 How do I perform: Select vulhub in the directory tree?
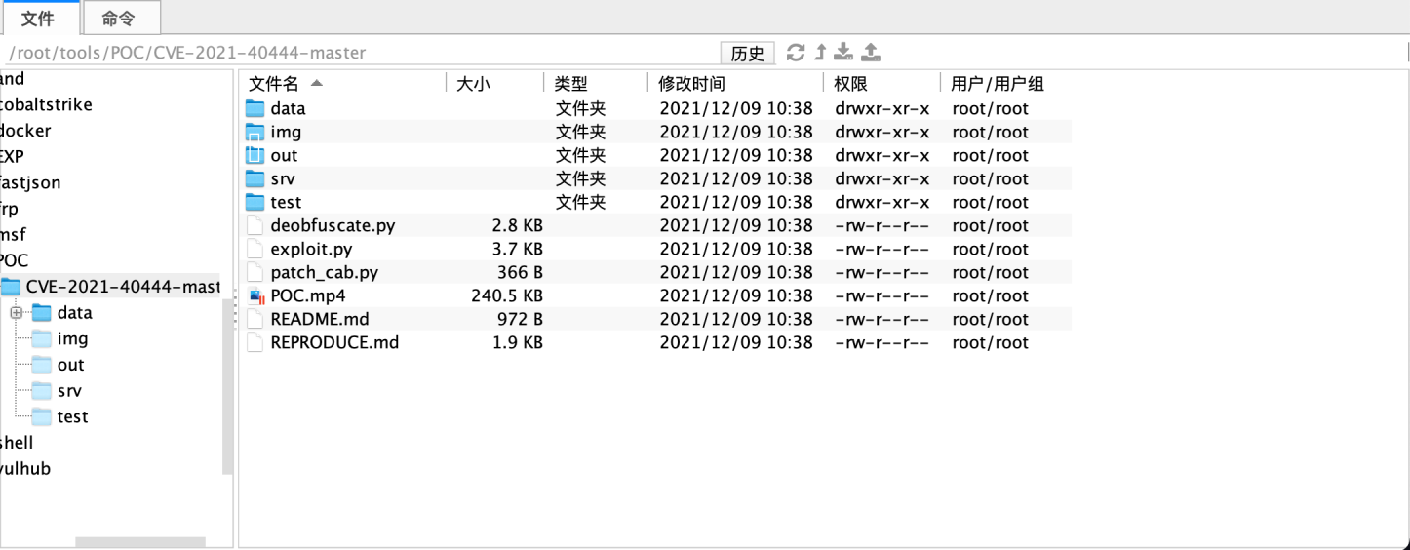(x=25, y=468)
